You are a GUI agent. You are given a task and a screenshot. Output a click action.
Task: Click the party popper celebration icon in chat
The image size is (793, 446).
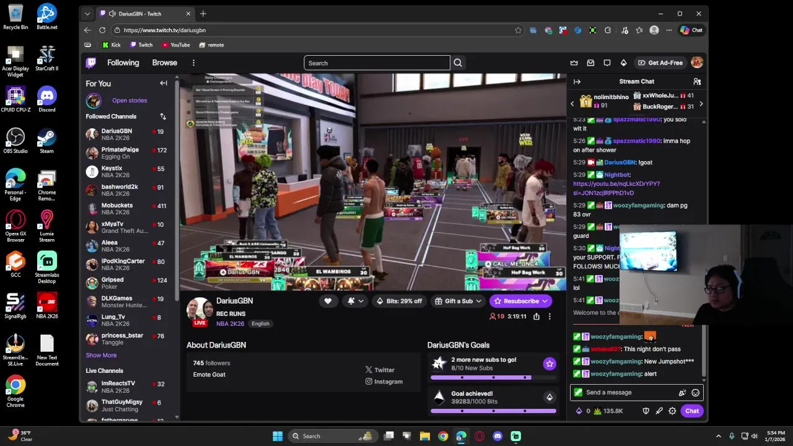click(682, 392)
